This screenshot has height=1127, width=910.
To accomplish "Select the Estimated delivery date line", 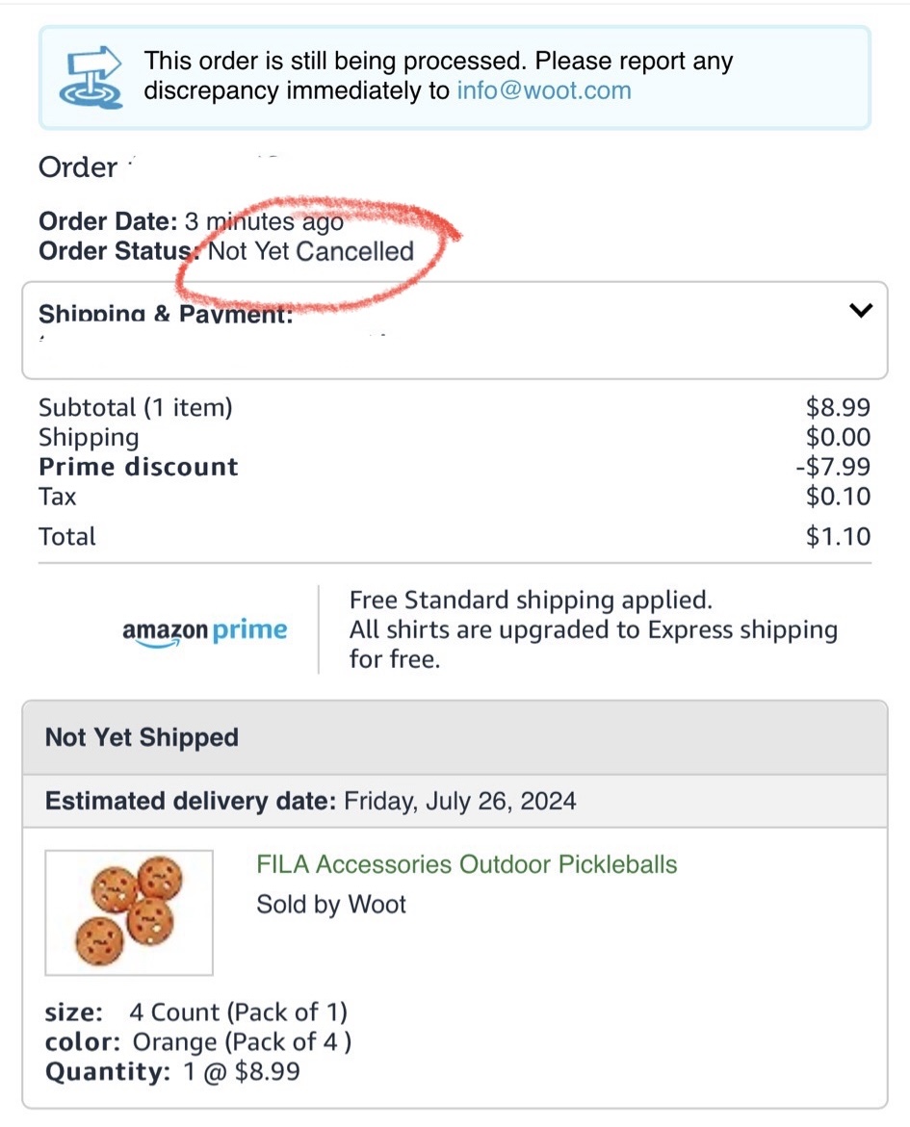I will pos(310,801).
